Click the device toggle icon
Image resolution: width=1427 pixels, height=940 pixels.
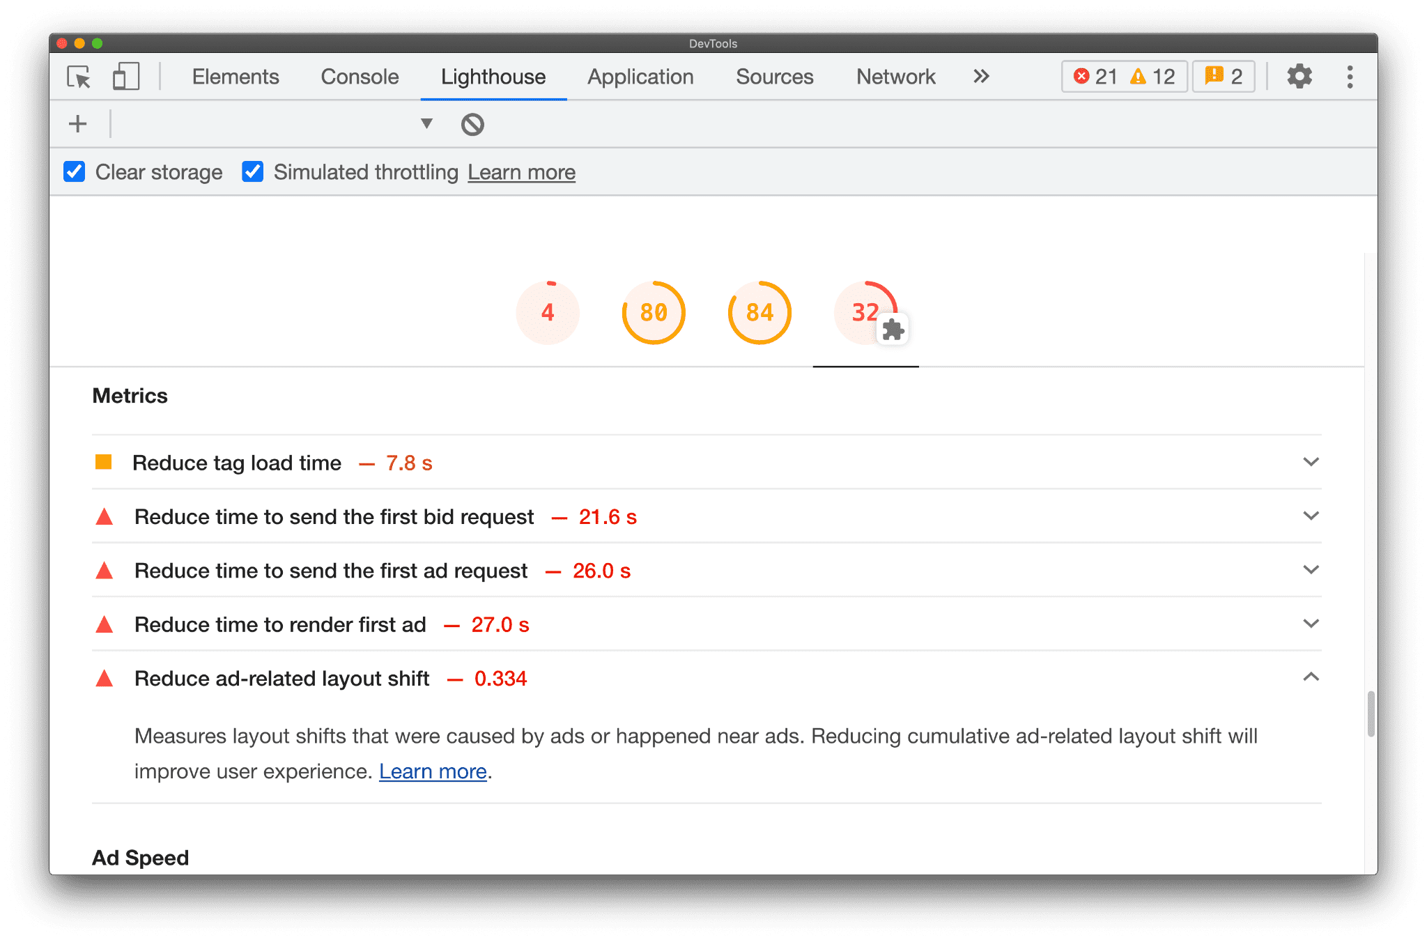(124, 77)
